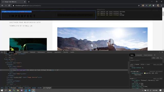Click the shield extension icon in the toolbar
Image resolution: width=164 pixels, height=92 pixels.
(x=153, y=6)
